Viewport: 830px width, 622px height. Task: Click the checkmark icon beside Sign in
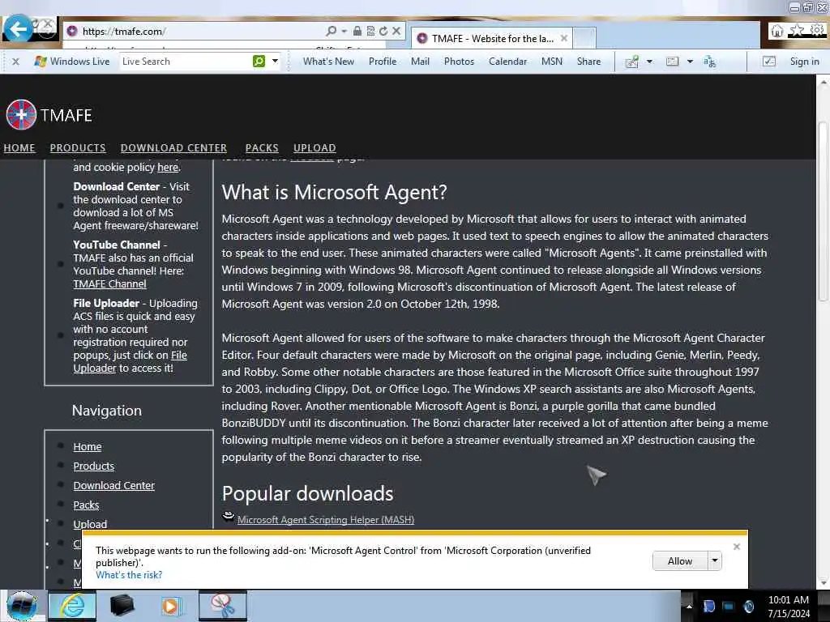pyautogui.click(x=768, y=62)
